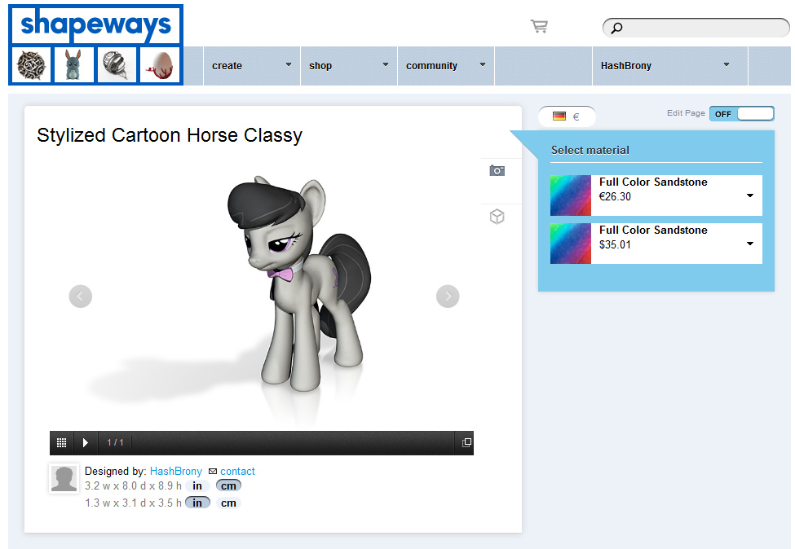Open the shopping cart icon
Viewport: 795px width, 549px height.
[539, 26]
